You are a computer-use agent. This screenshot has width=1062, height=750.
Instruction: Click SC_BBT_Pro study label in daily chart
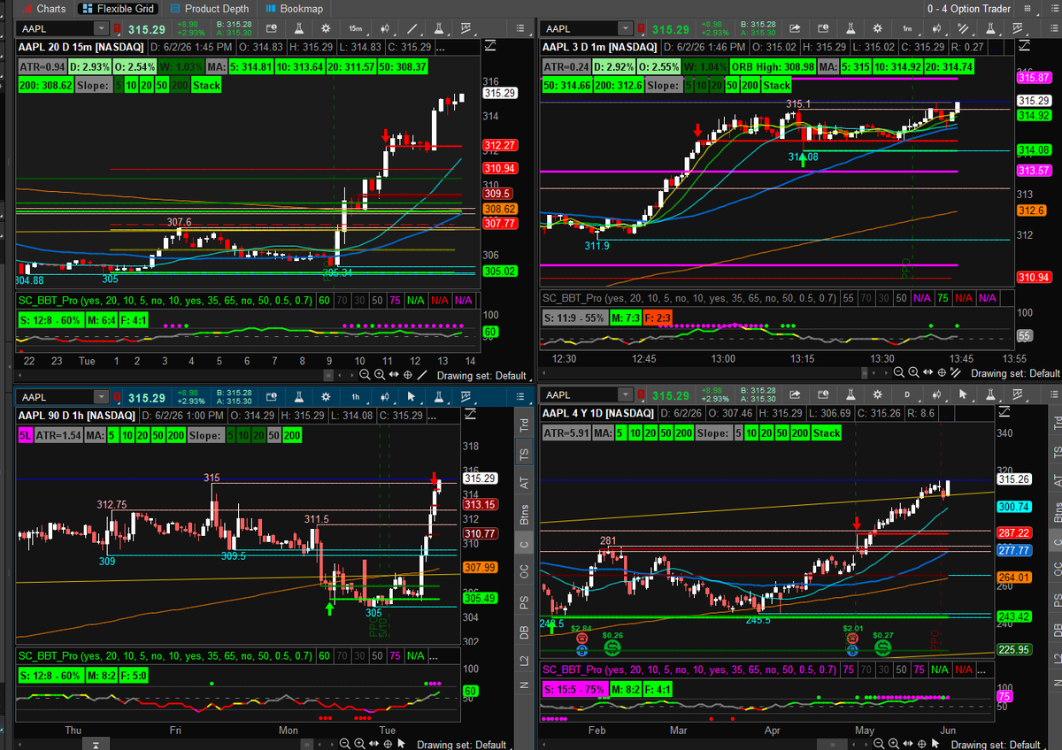click(689, 670)
